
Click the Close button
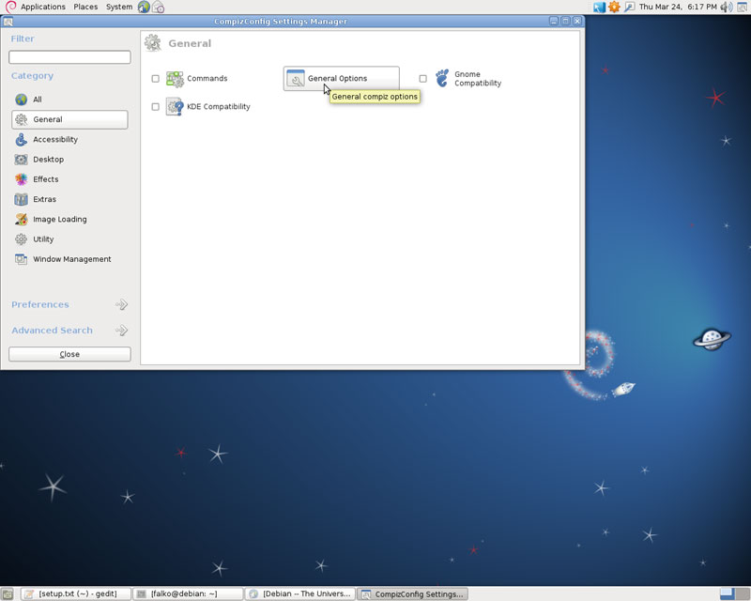tap(69, 354)
